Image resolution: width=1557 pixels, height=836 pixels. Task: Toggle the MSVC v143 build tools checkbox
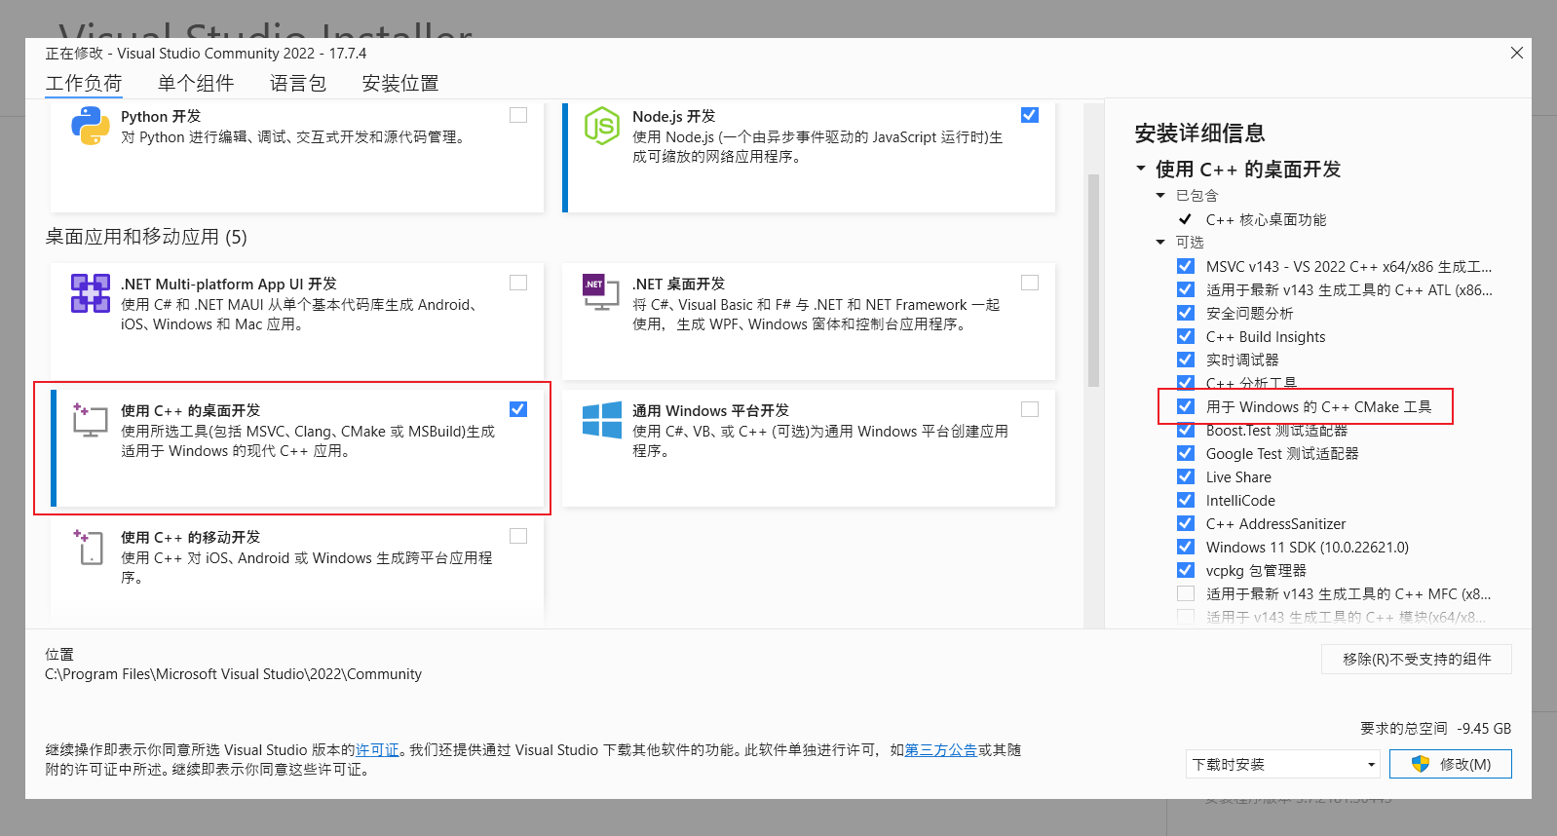[x=1186, y=266]
